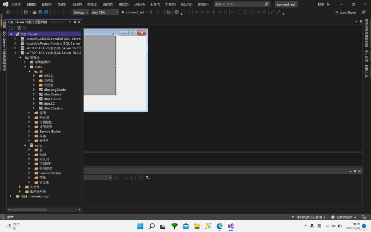Collapse the class database node
Image resolution: width=371 pixels, height=232 pixels.
click(25, 67)
